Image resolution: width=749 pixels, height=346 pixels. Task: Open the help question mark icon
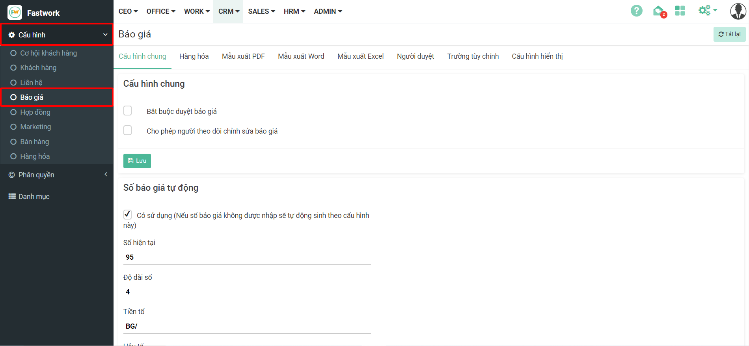636,11
